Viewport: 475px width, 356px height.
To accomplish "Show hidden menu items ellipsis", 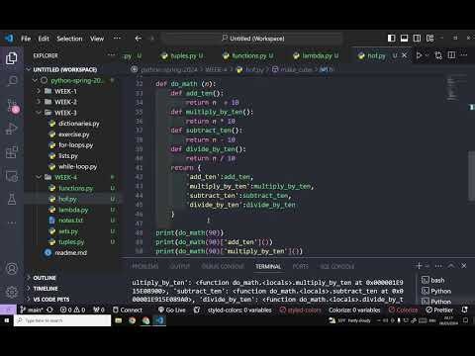I will point(117,39).
